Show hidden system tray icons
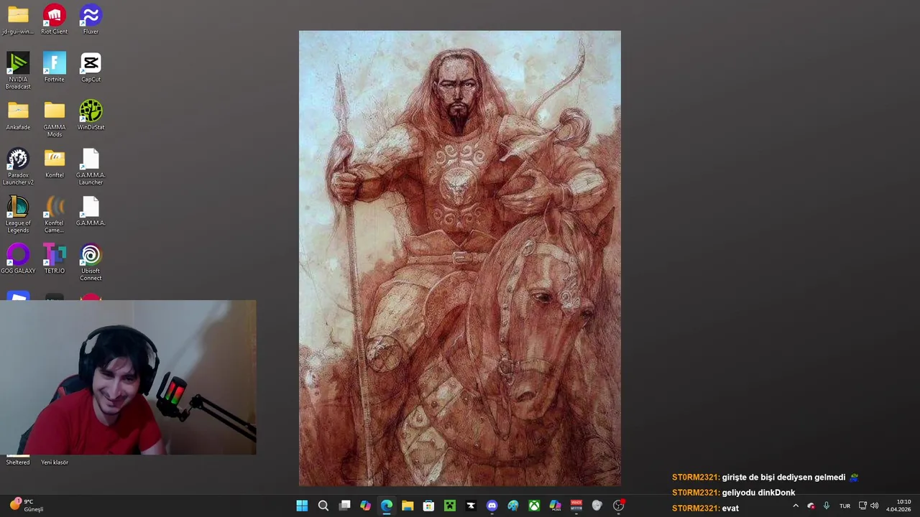 [x=796, y=506]
